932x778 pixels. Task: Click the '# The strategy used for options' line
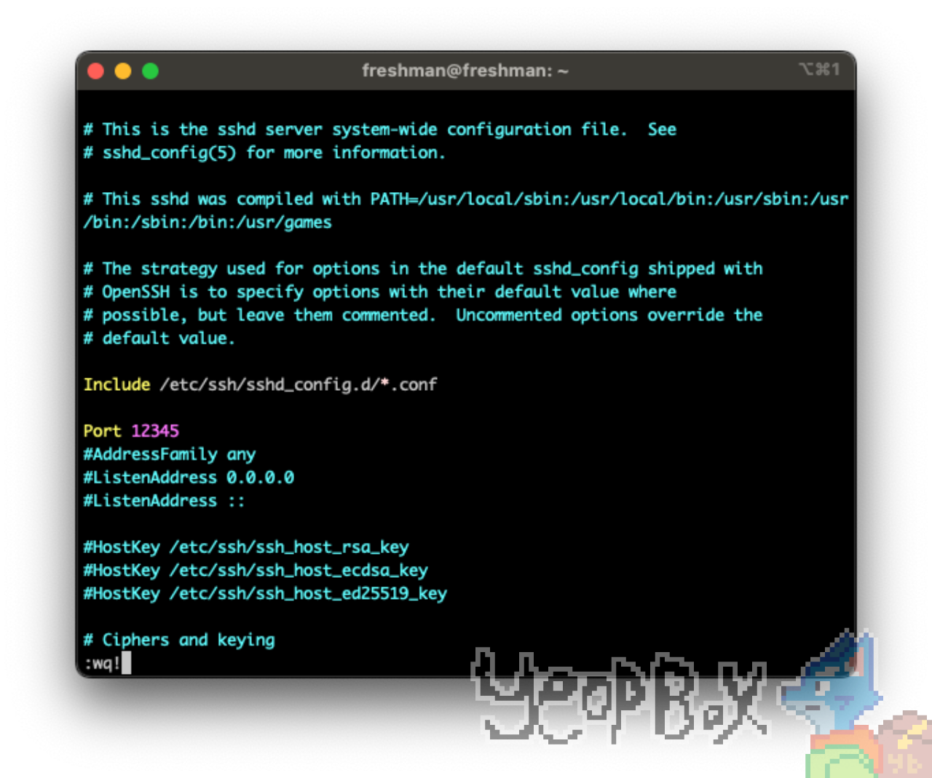423,269
